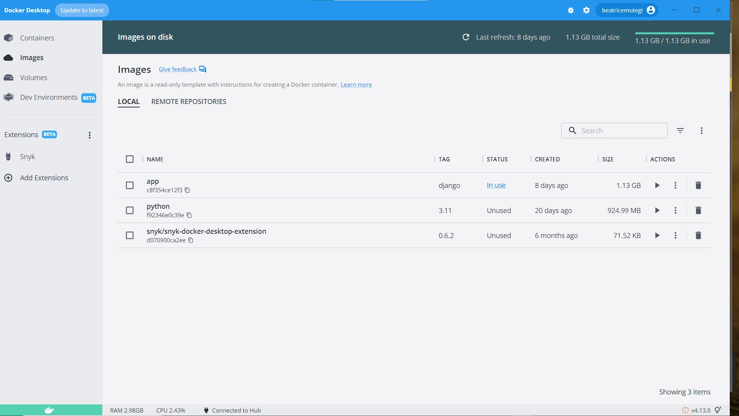Toggle select-all images checkbox
This screenshot has width=739, height=416.
pyautogui.click(x=130, y=159)
